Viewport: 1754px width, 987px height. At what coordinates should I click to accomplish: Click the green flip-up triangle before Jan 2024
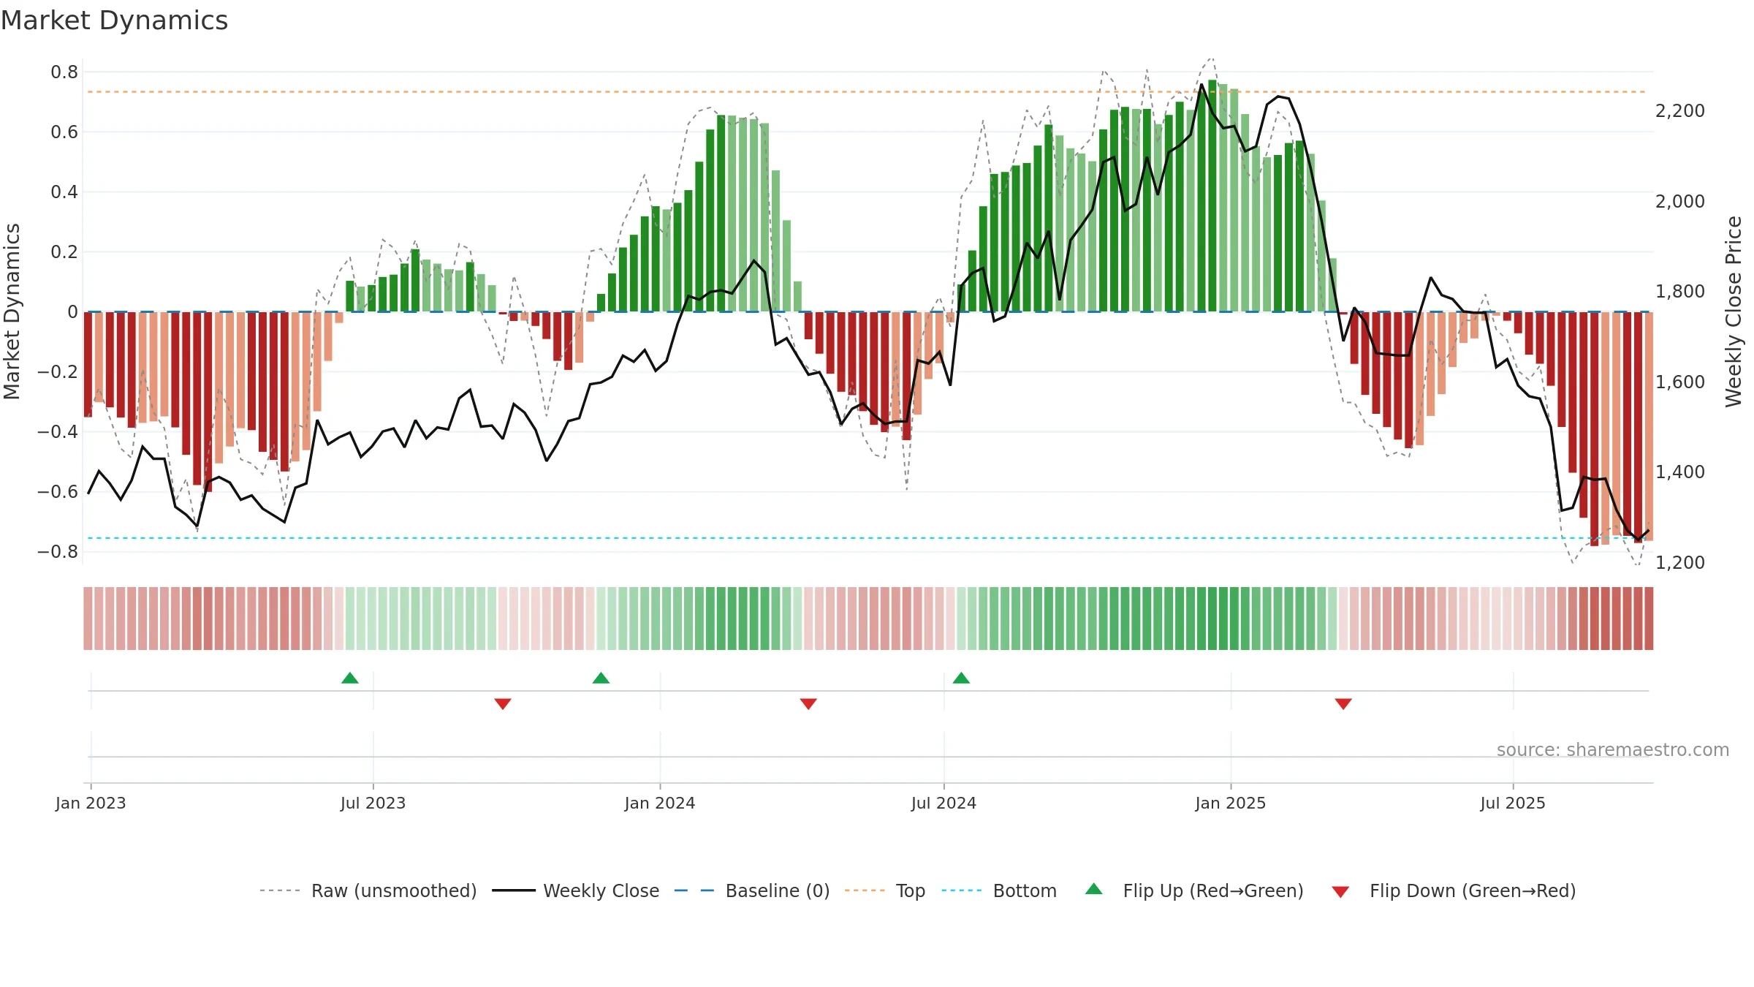pyautogui.click(x=601, y=678)
